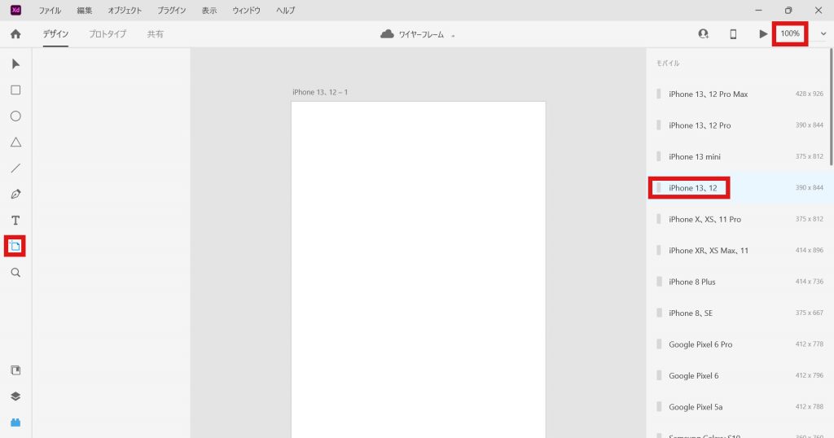
Task: Choose iPhone 13 mini preset
Action: (738, 157)
